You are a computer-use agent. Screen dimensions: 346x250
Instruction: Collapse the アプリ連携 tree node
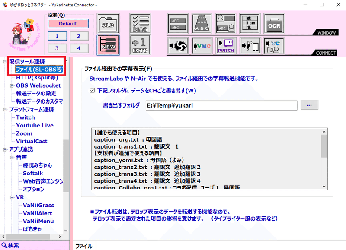pos(5,149)
